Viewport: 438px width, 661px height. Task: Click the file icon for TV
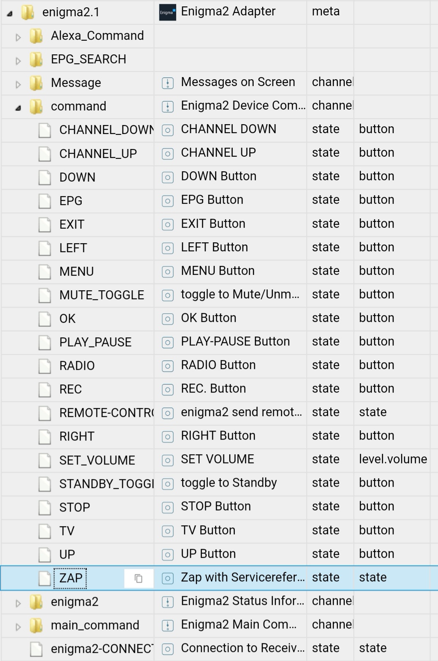click(45, 531)
